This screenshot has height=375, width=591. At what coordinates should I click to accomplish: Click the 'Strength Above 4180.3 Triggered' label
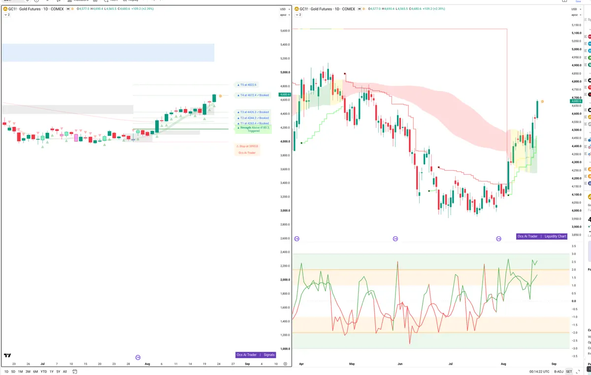(253, 129)
